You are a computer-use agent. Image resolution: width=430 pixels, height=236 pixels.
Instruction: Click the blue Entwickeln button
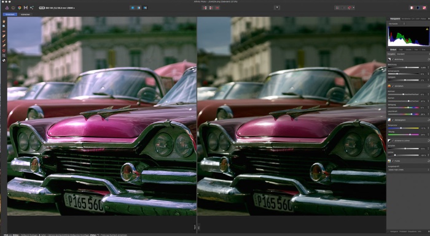coord(10,14)
